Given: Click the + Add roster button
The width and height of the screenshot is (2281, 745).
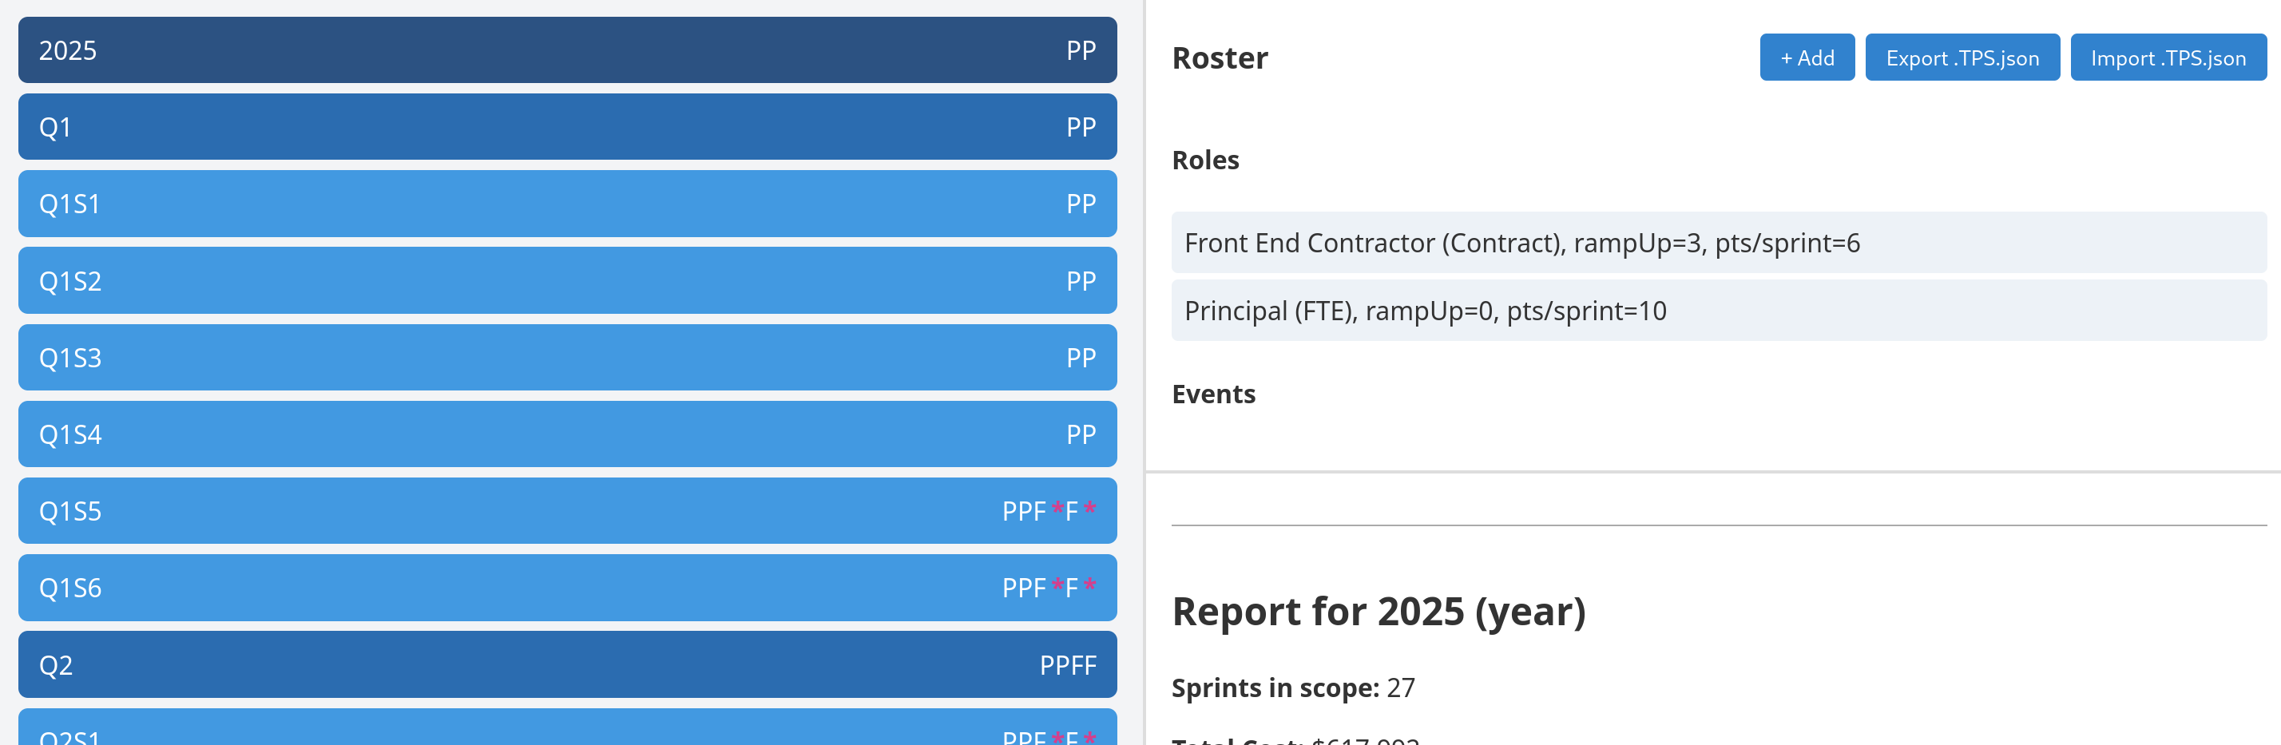Looking at the screenshot, I should click(x=1807, y=57).
